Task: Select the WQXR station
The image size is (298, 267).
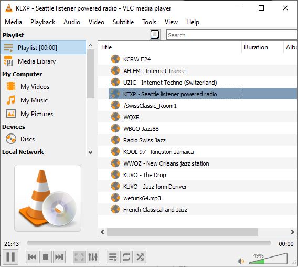Action: (x=198, y=117)
